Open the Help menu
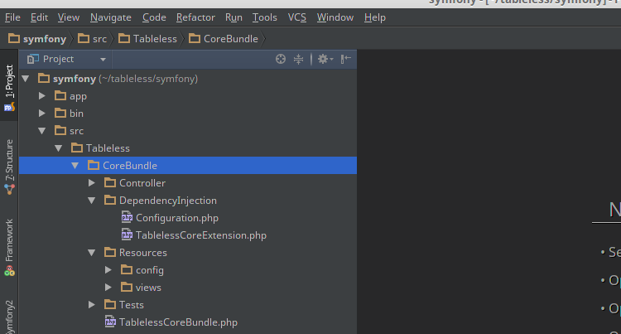Image resolution: width=621 pixels, height=334 pixels. pyautogui.click(x=374, y=17)
